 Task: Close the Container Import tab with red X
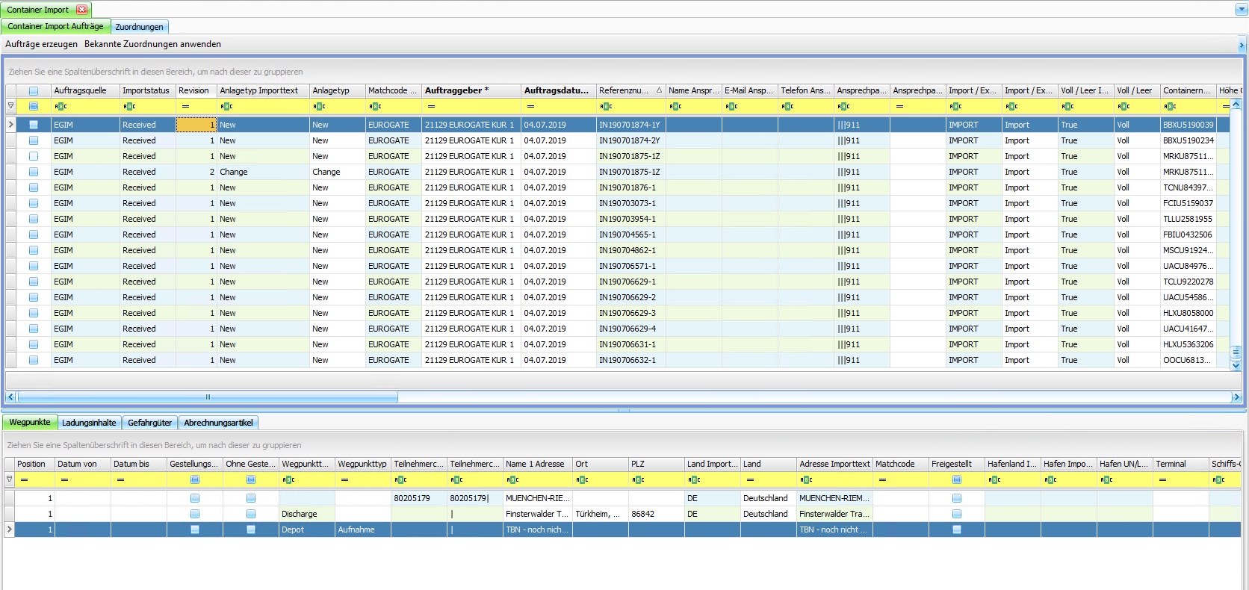point(82,10)
